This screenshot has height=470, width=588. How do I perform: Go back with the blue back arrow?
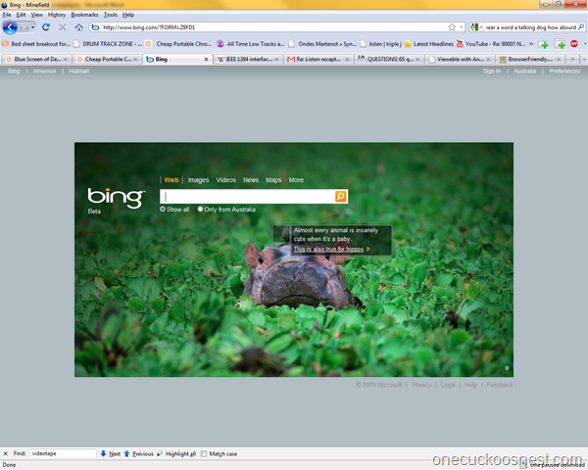point(10,27)
